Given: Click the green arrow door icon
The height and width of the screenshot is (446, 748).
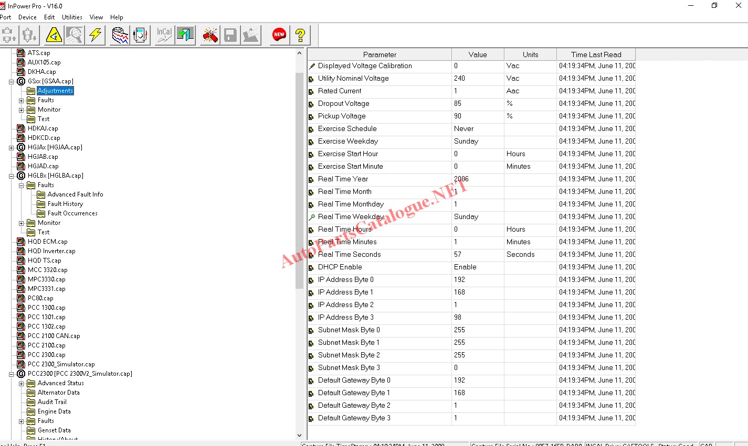Looking at the screenshot, I should coord(185,35).
